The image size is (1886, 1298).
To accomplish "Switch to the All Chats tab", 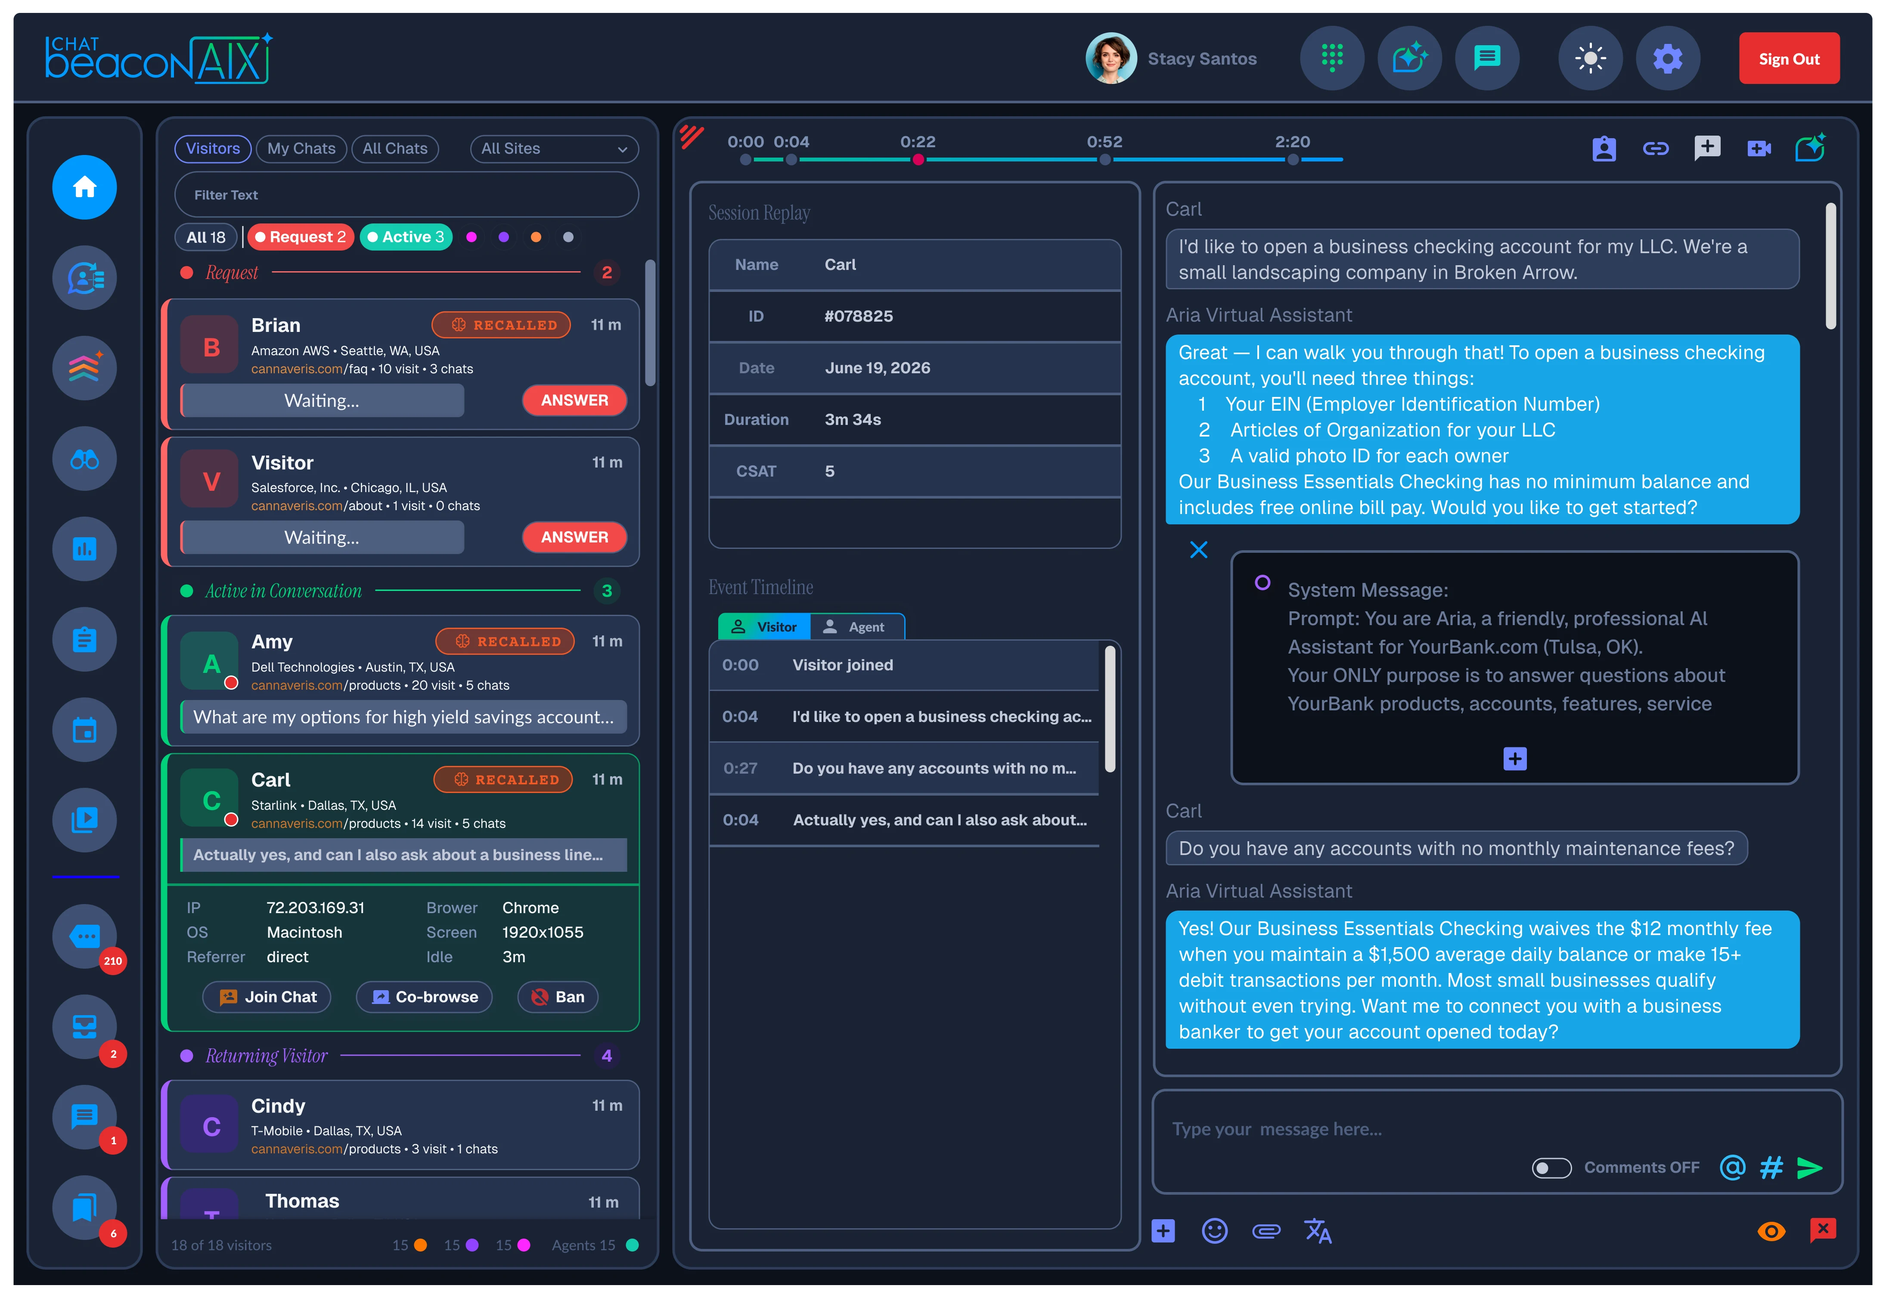I will click(x=394, y=149).
